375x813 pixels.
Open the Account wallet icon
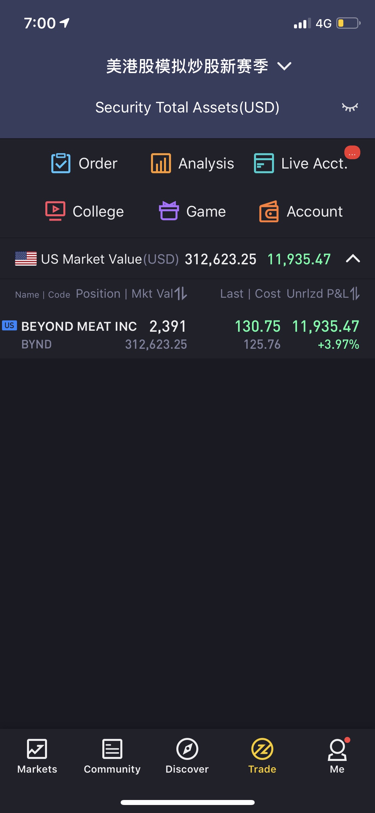[x=269, y=211]
